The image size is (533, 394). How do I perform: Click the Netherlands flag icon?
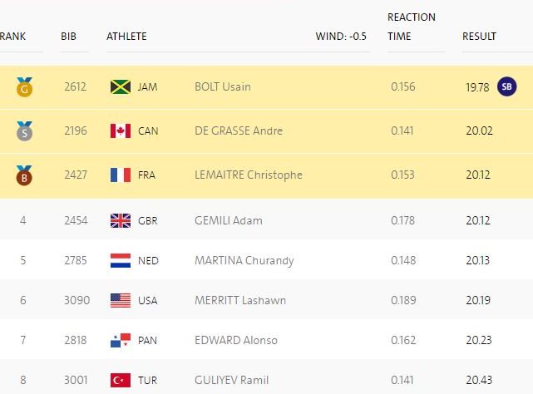coord(121,260)
